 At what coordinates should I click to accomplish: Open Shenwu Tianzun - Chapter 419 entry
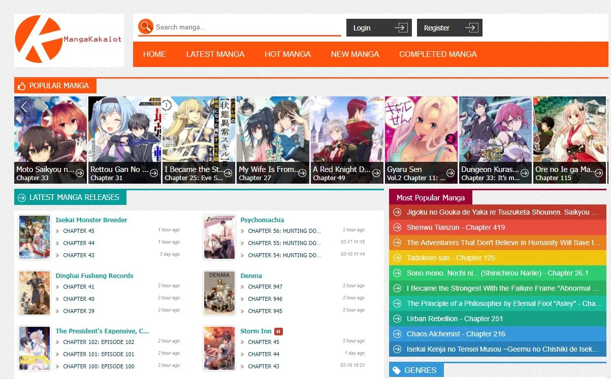[x=498, y=227]
